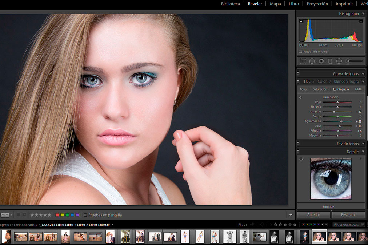368x245 pixels.
Task: Click rating greater-or-equal filter symbol
Action: pos(271,225)
